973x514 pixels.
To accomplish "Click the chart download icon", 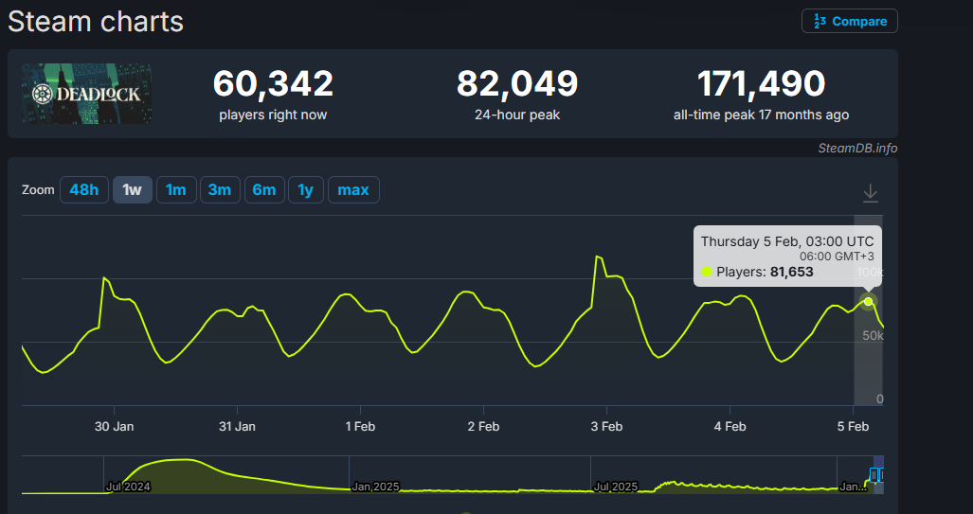I will pyautogui.click(x=870, y=193).
